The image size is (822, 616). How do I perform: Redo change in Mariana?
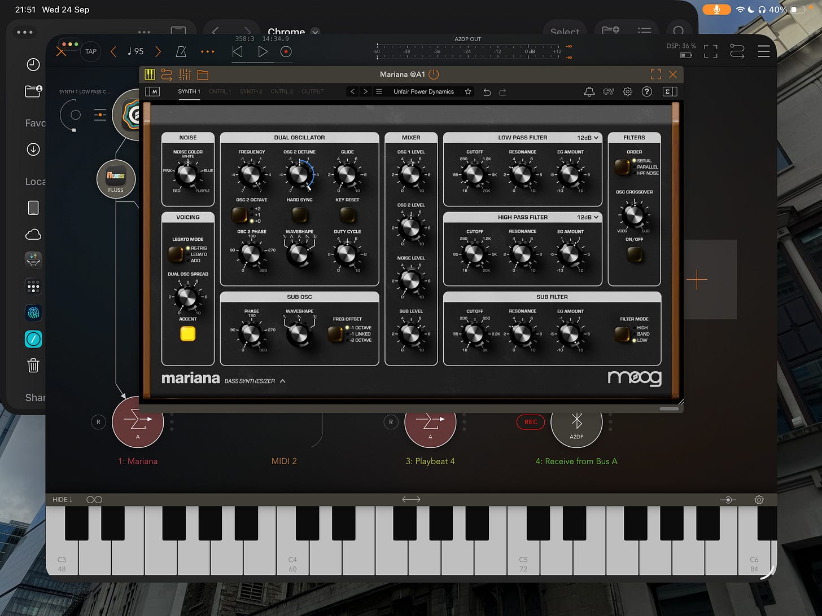click(502, 91)
